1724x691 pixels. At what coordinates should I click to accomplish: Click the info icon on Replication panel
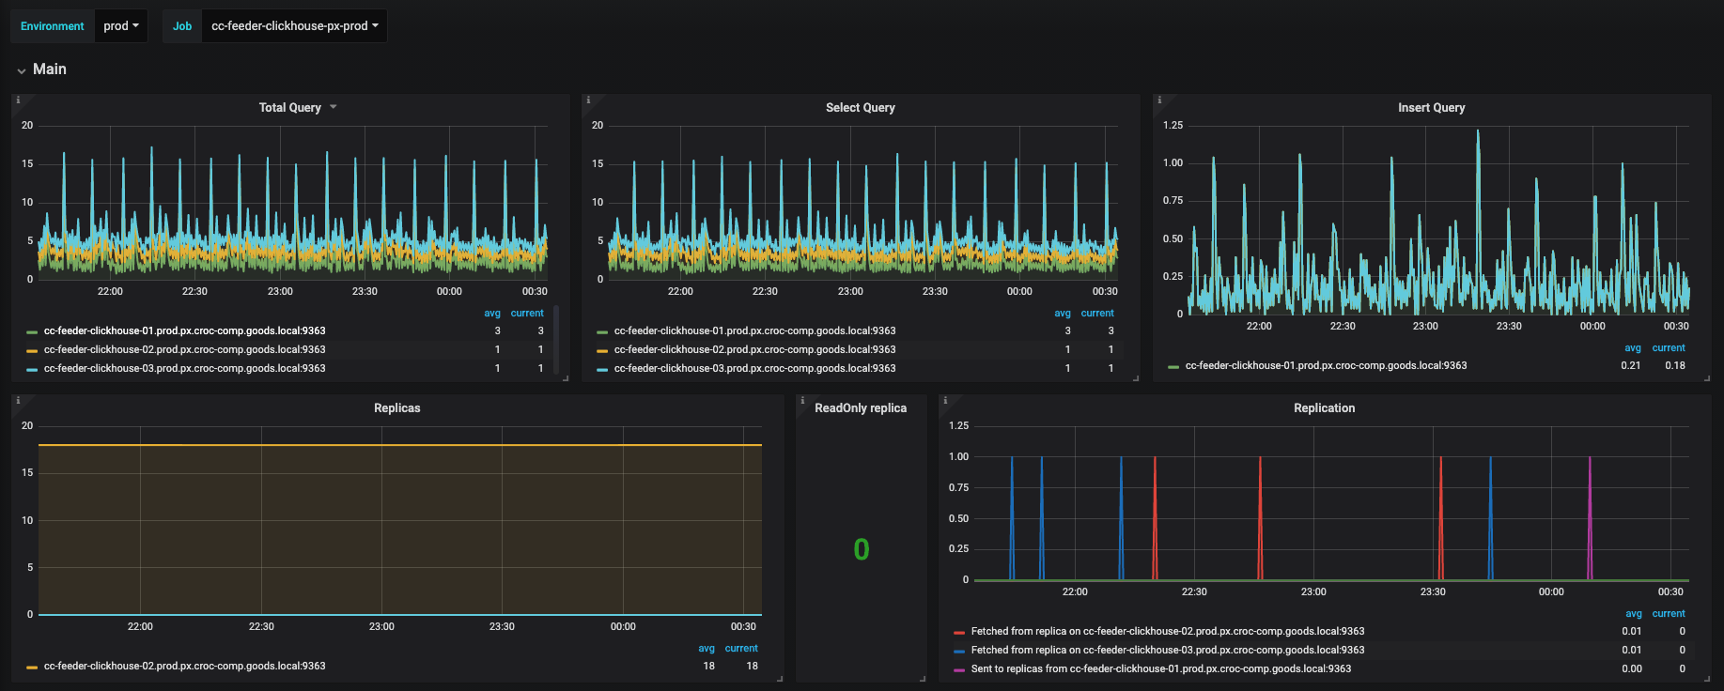tap(945, 401)
